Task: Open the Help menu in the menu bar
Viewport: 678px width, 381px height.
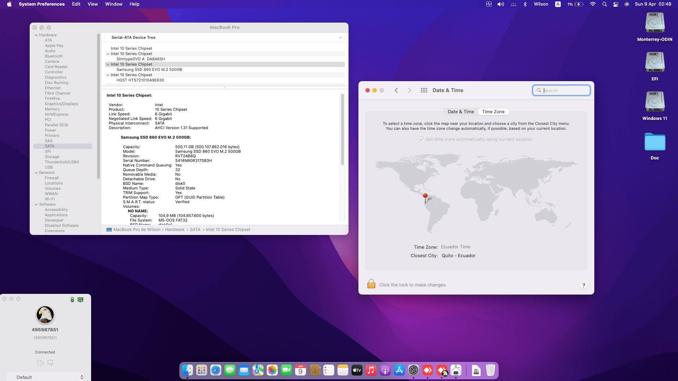Action: [x=134, y=4]
